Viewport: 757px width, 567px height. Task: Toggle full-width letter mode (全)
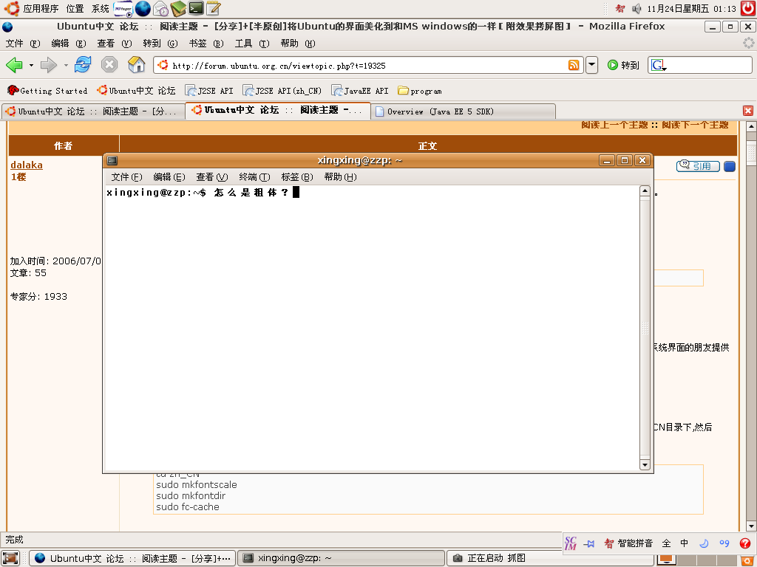click(x=666, y=543)
